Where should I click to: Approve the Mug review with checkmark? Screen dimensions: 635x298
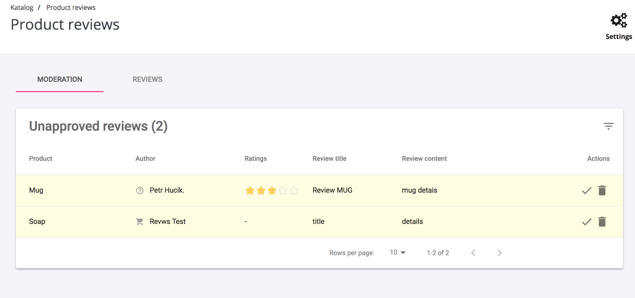[587, 191]
